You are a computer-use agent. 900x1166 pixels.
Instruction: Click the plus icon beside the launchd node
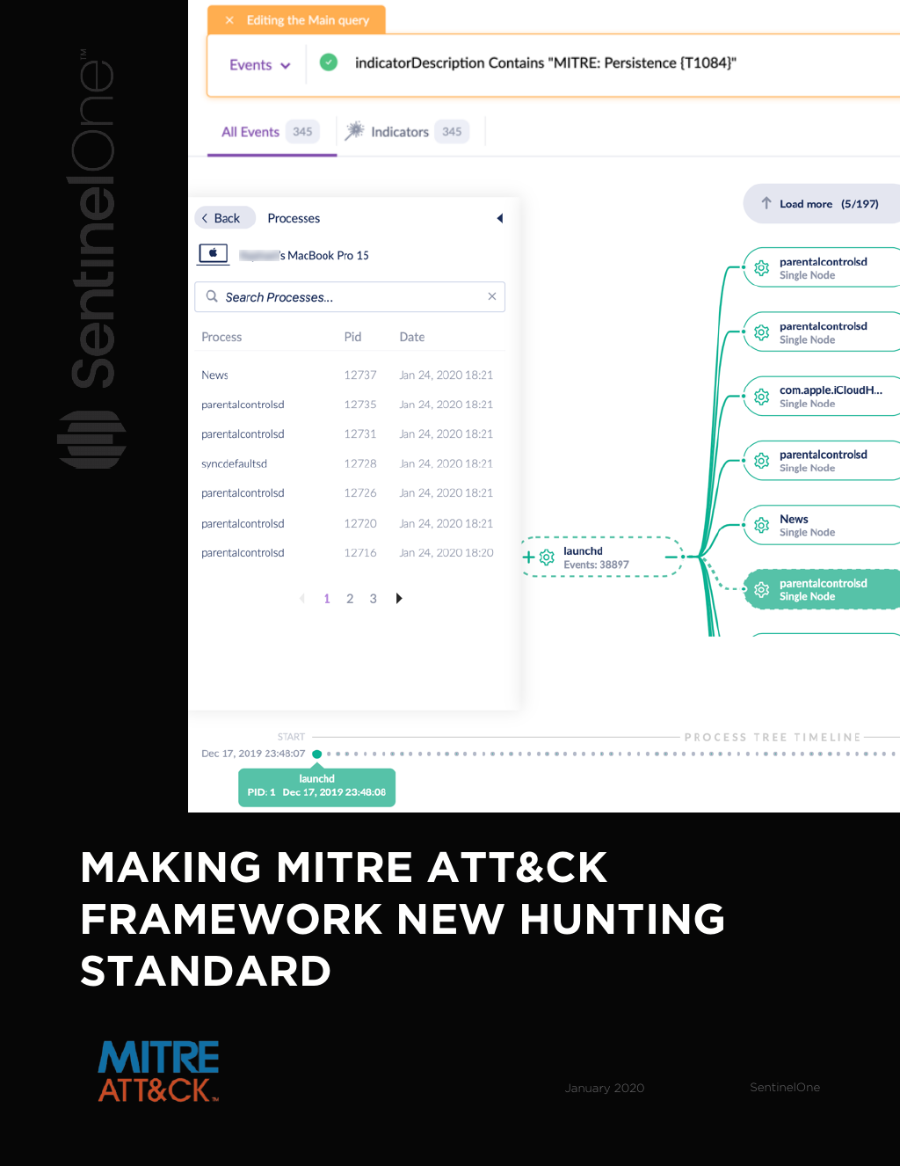(x=528, y=557)
